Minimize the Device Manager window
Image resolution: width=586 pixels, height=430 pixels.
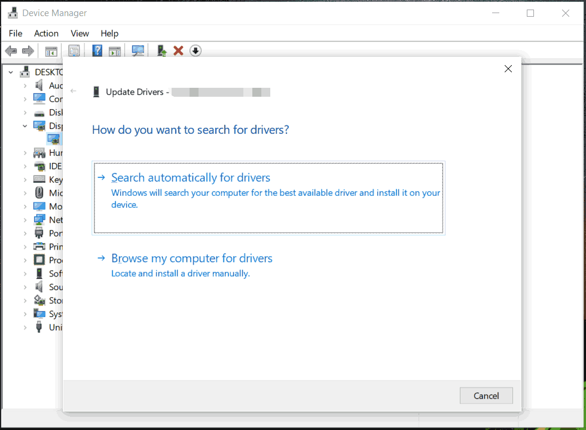[496, 13]
